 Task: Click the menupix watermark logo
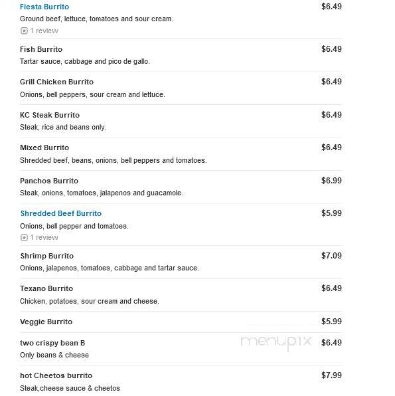click(276, 342)
